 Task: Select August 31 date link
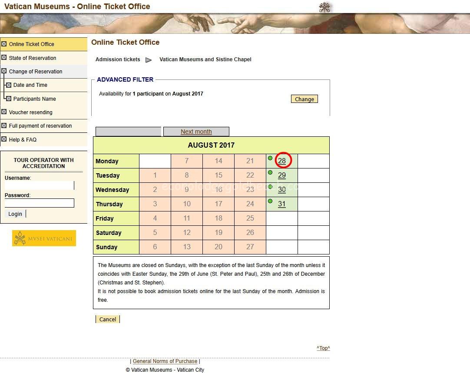tap(282, 204)
